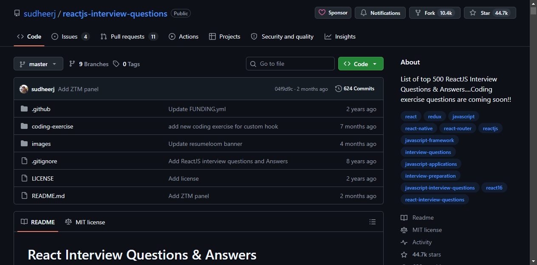The height and width of the screenshot is (265, 537).
Task: Open commit 'add new coding exercise for custom hook'
Action: pyautogui.click(x=223, y=126)
